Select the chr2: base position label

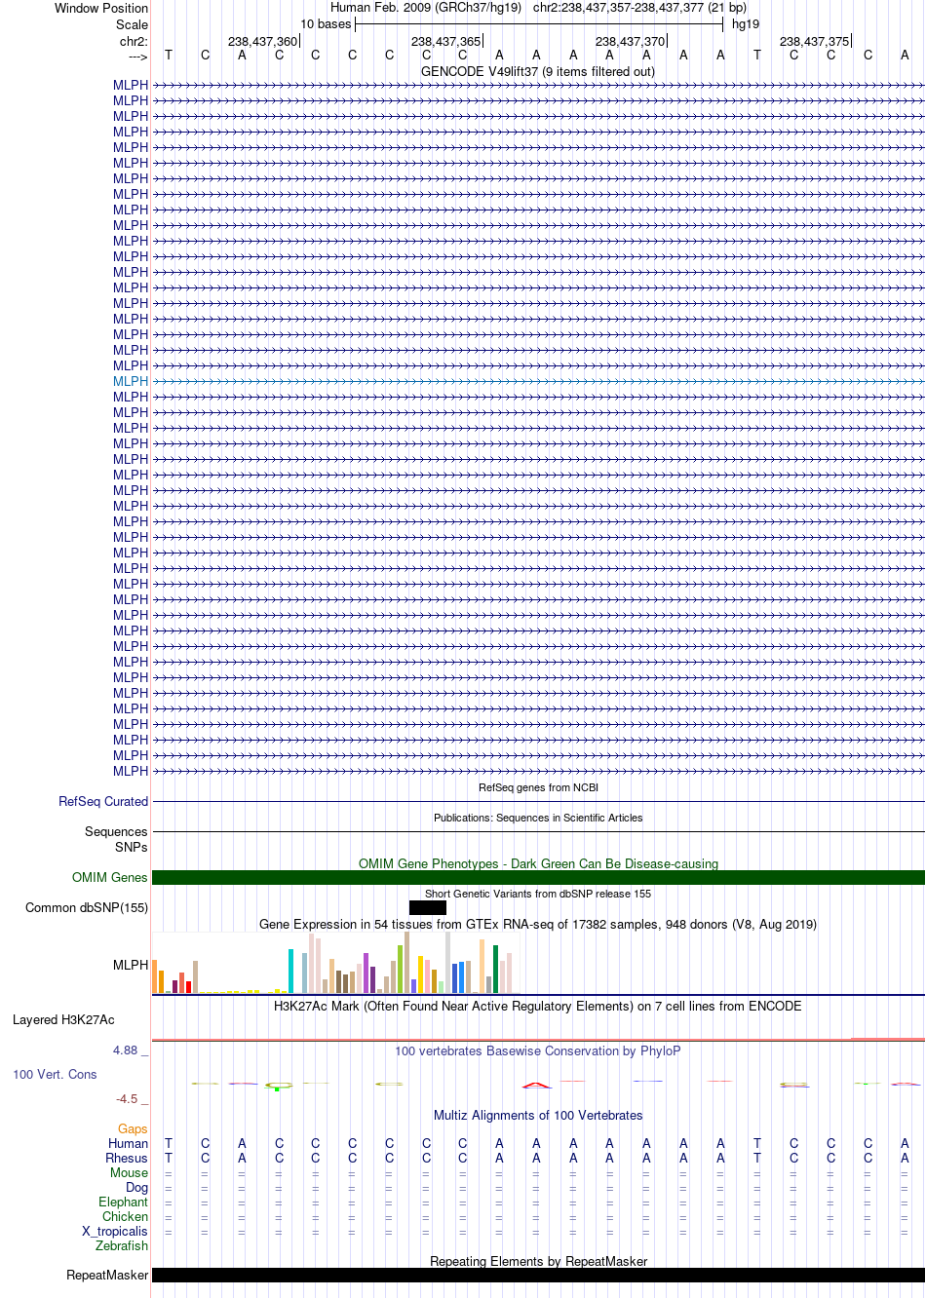(134, 42)
